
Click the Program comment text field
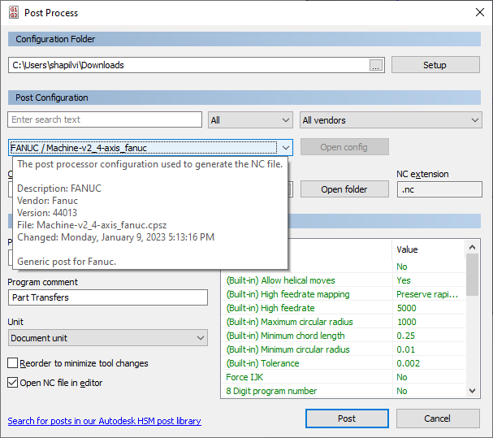click(108, 297)
